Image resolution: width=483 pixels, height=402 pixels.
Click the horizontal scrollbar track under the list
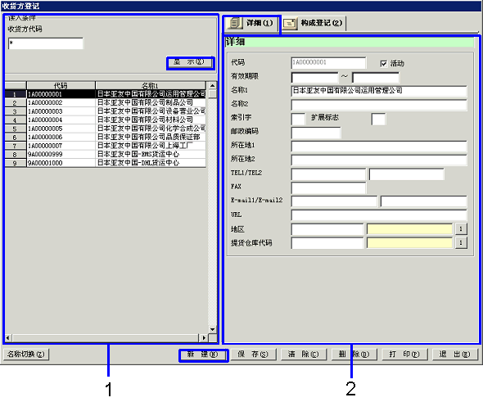[106, 338]
